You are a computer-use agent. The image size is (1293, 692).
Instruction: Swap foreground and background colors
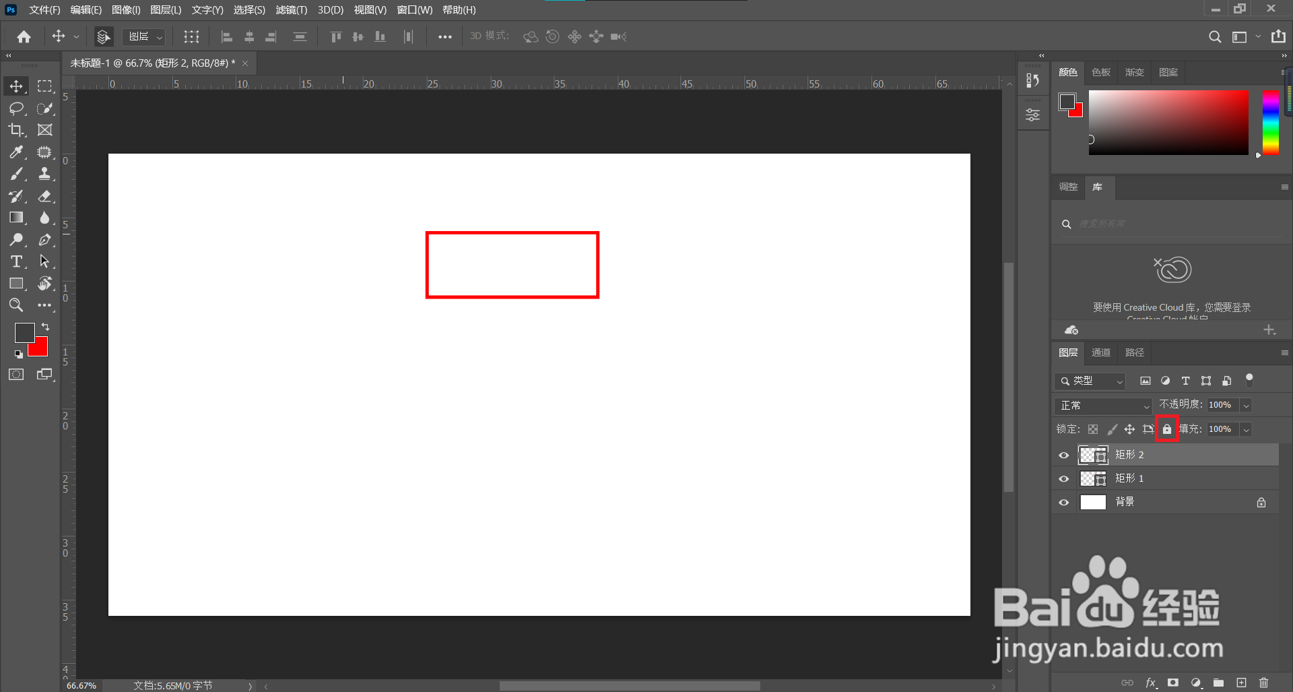46,327
